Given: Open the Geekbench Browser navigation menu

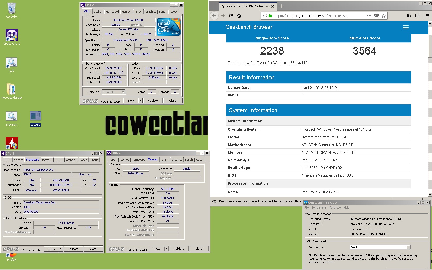Looking at the screenshot, I should (406, 27).
